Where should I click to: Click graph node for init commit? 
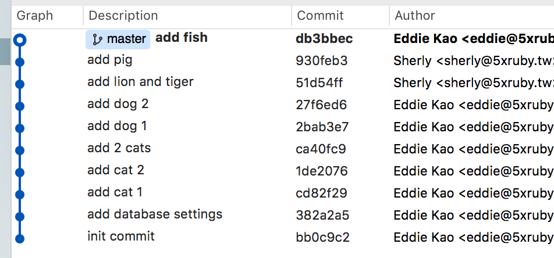point(20,238)
